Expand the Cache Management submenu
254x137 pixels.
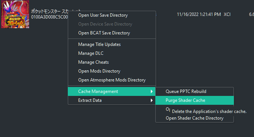tap(112, 91)
